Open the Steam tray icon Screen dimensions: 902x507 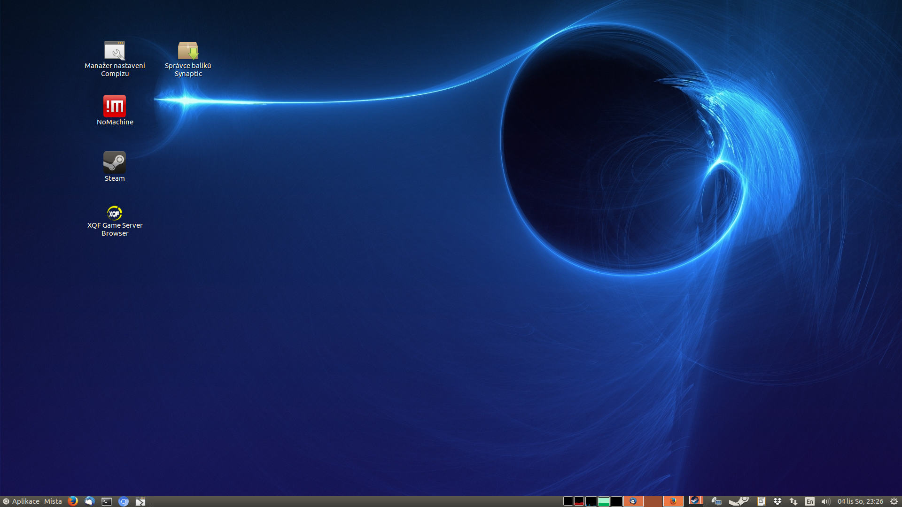[x=739, y=501]
